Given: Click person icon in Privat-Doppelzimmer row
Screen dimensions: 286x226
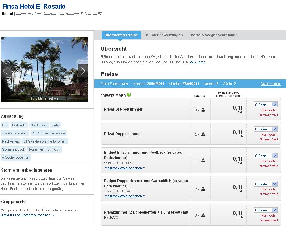Looking at the screenshot, I should pyautogui.click(x=203, y=134).
